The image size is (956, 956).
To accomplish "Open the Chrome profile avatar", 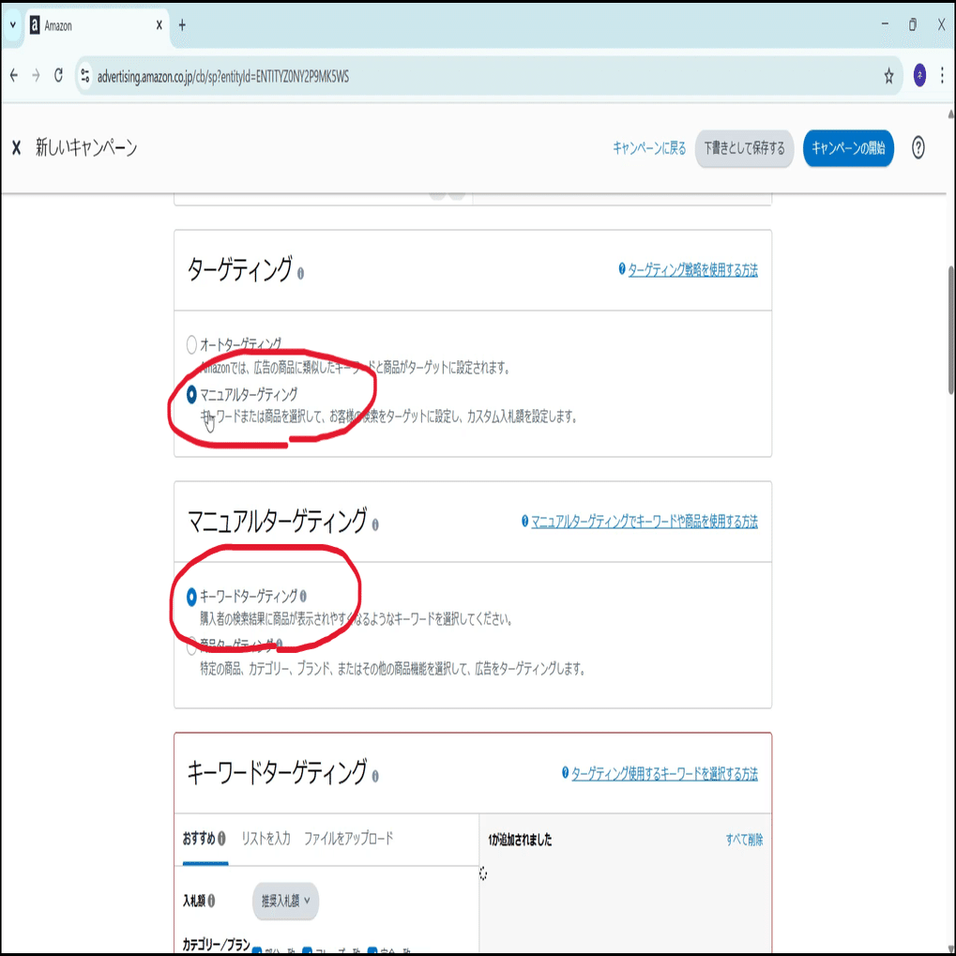I will tap(919, 76).
